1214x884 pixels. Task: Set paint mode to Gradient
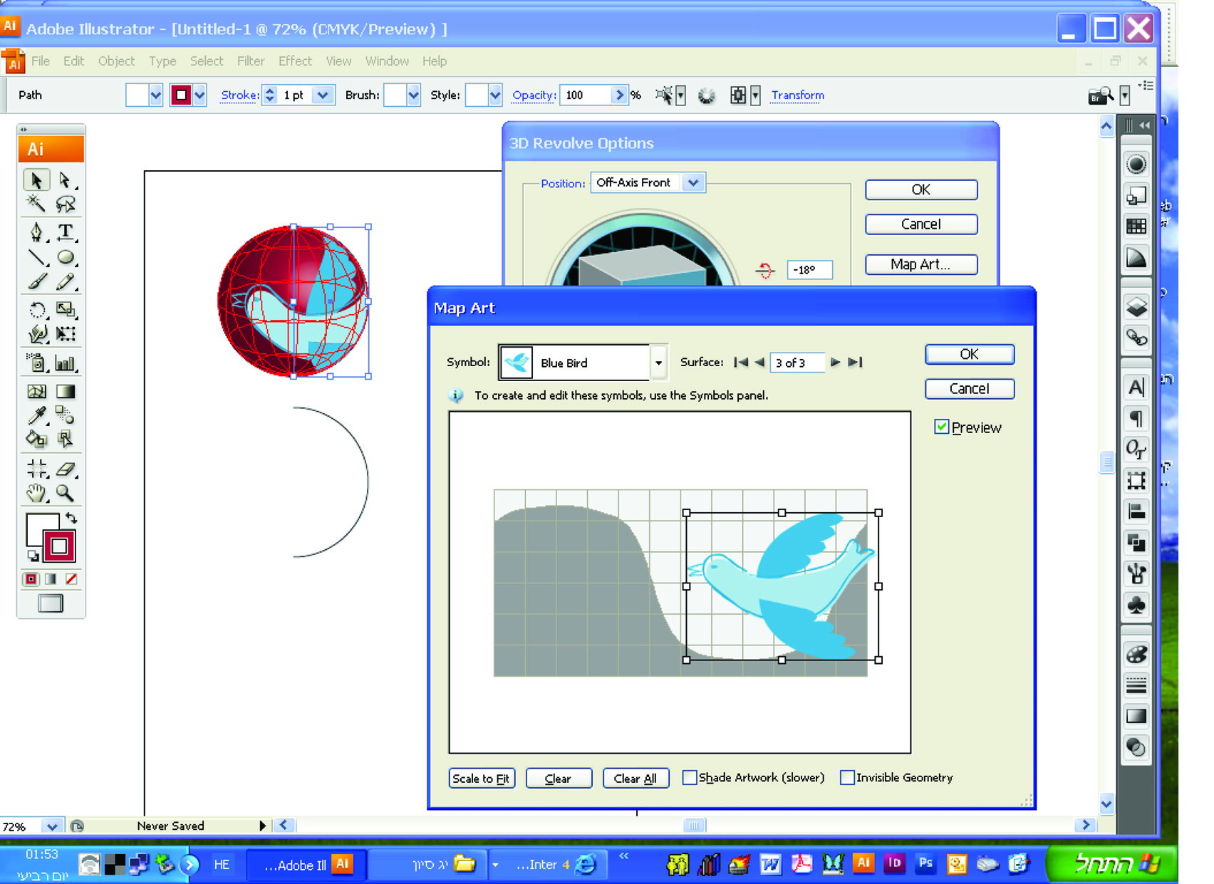coord(51,579)
